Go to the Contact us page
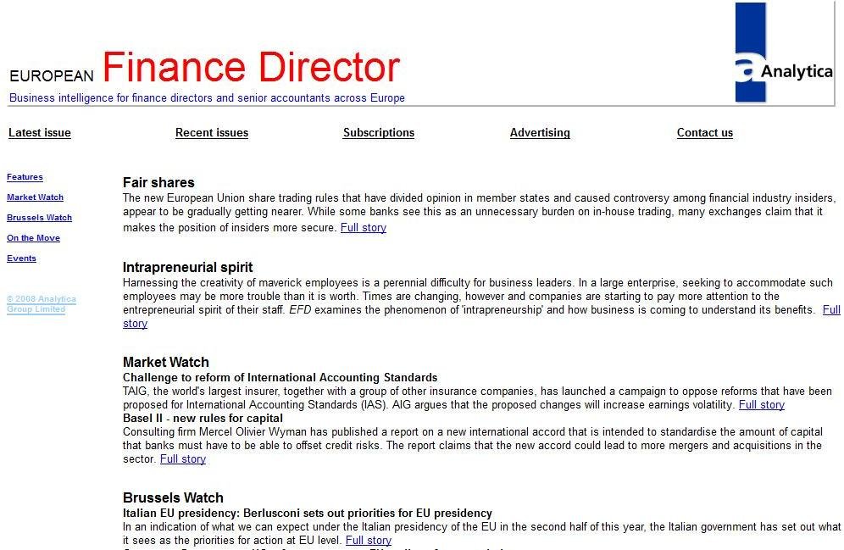 (x=704, y=133)
